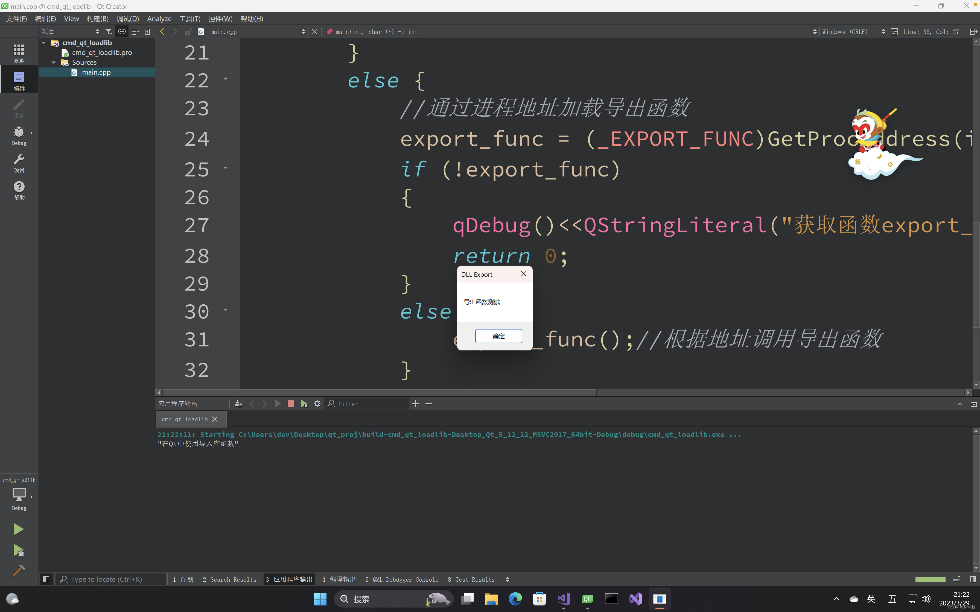Toggle synchronize-with-editor link icon in project panel
980x612 pixels.
point(121,31)
